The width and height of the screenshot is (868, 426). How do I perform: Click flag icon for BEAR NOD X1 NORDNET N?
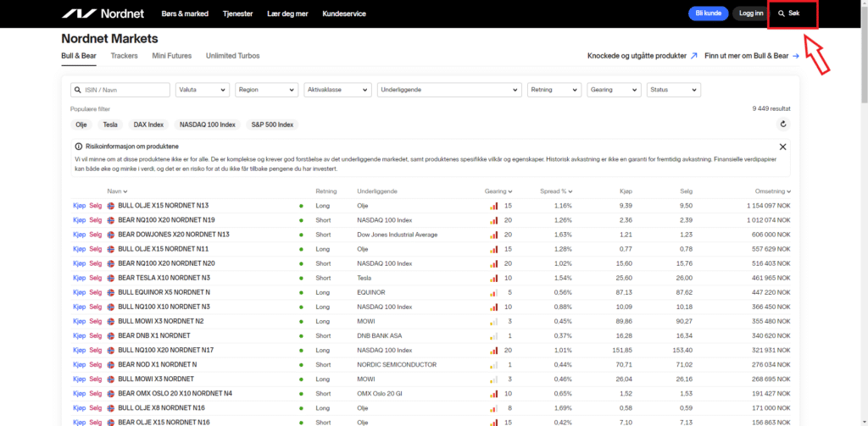coord(111,364)
